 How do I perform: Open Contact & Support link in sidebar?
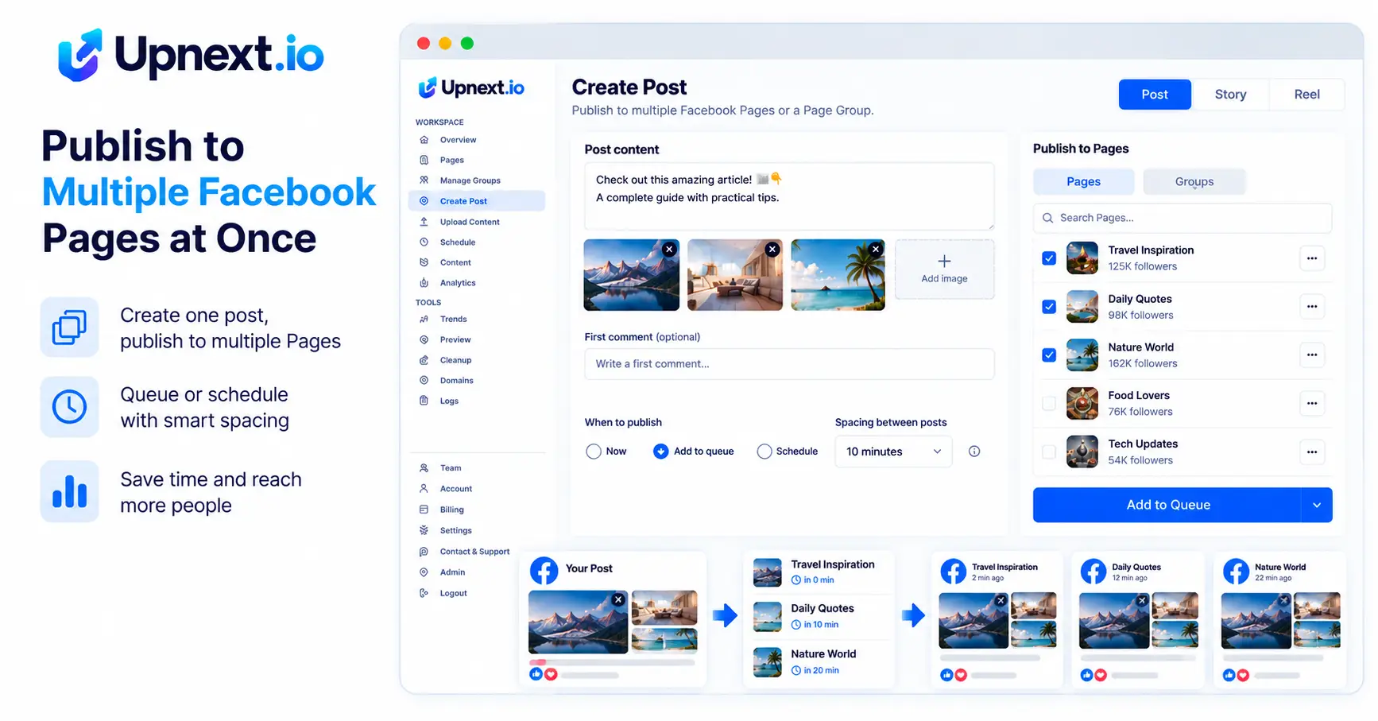point(474,552)
